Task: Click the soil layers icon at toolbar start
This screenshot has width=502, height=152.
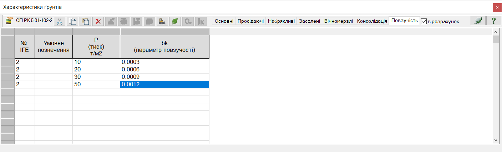Action: point(9,21)
